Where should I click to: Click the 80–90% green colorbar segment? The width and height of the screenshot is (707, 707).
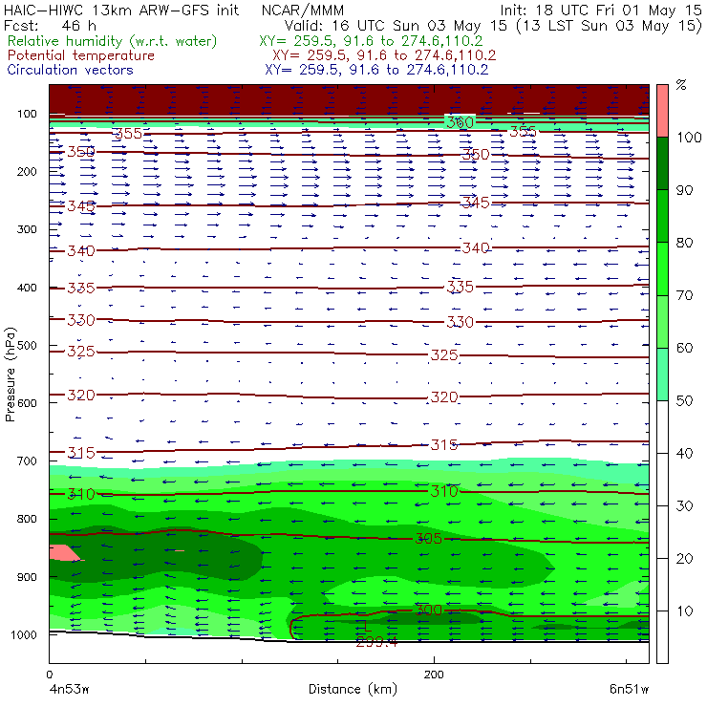pyautogui.click(x=662, y=216)
